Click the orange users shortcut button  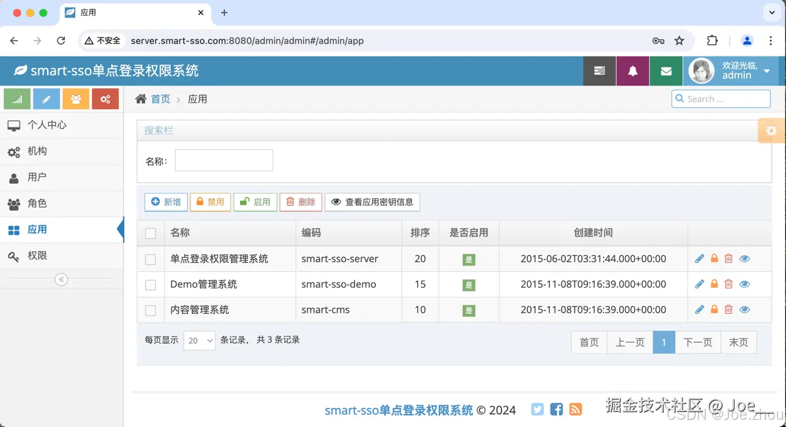pyautogui.click(x=76, y=99)
